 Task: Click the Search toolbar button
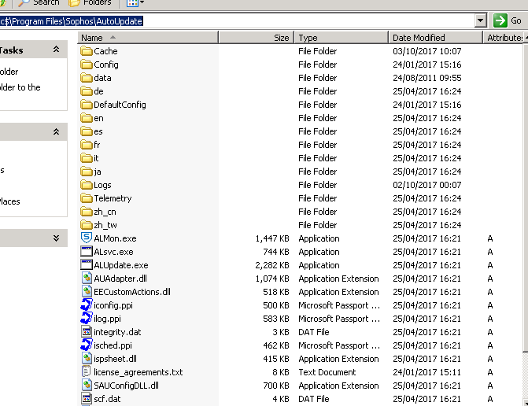click(x=39, y=3)
